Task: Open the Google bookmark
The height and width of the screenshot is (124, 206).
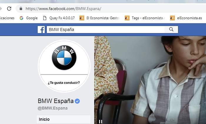Action: (x=29, y=18)
